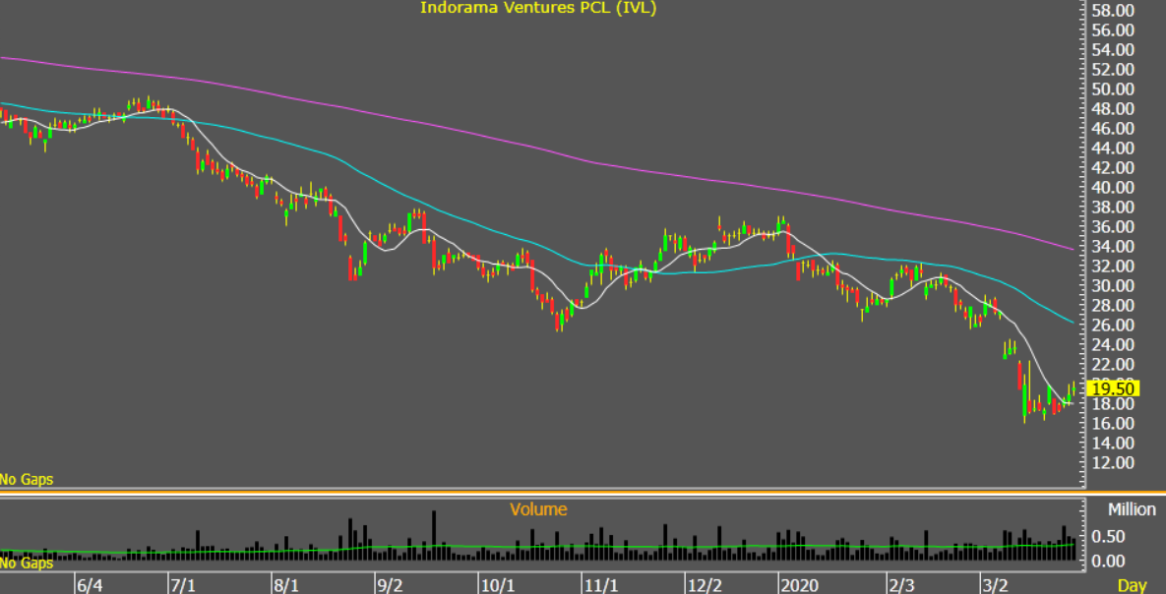The width and height of the screenshot is (1166, 594).
Task: Click the 0.00 volume axis label
Action: coord(1110,561)
